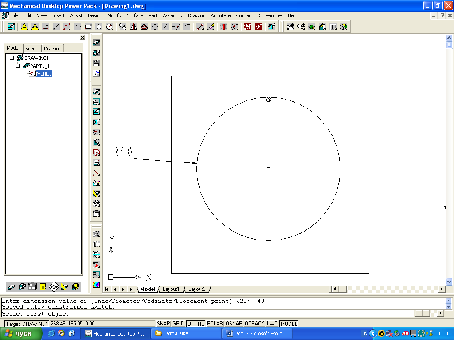The height and width of the screenshot is (340, 454).
Task: Click the Copy objects tool icon
Action: click(123, 27)
